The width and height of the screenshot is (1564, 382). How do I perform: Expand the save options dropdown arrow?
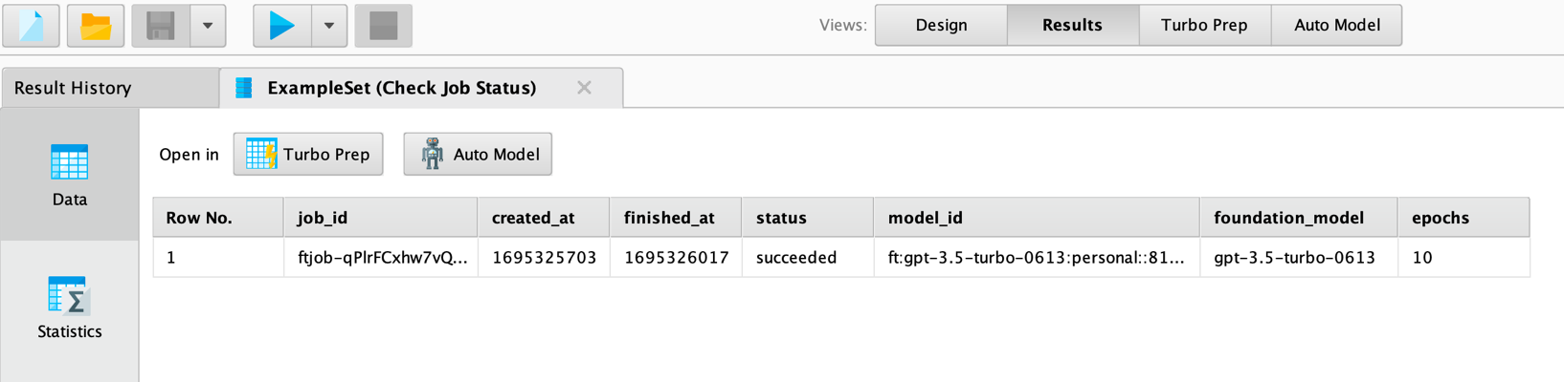[208, 26]
